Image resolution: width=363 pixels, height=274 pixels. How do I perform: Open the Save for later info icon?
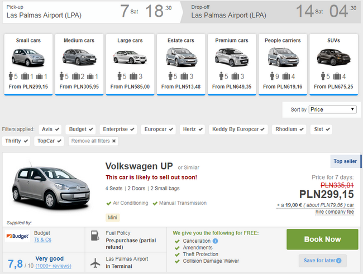tap(338, 261)
